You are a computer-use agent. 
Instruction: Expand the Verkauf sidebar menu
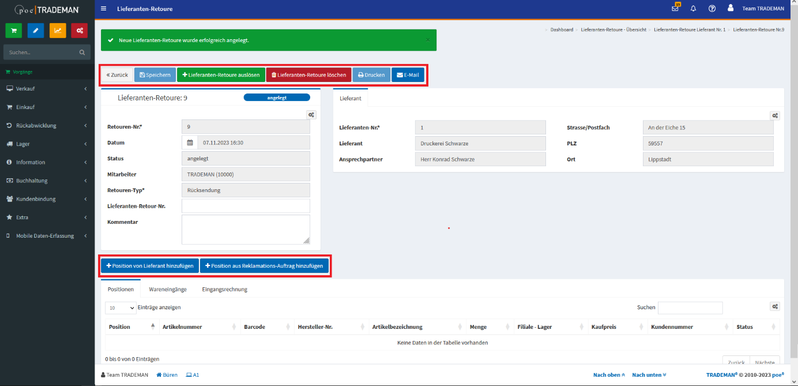(x=46, y=89)
